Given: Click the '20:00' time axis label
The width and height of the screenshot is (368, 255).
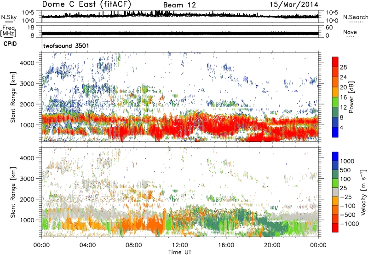Looking at the screenshot, I should pos(272,245).
